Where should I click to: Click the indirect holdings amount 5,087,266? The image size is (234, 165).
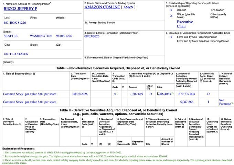click(x=187, y=102)
